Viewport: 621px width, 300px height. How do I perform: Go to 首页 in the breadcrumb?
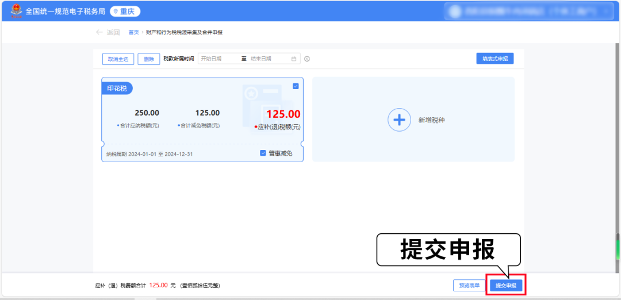click(x=133, y=32)
